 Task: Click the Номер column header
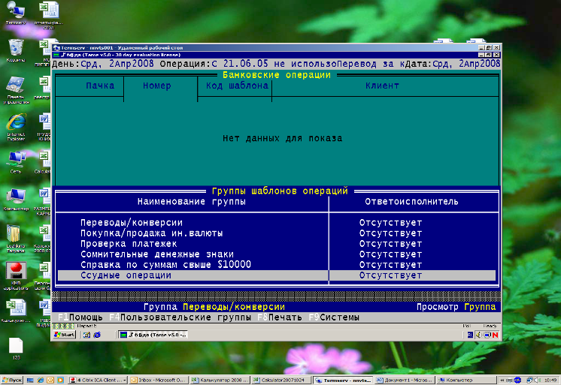click(x=157, y=86)
